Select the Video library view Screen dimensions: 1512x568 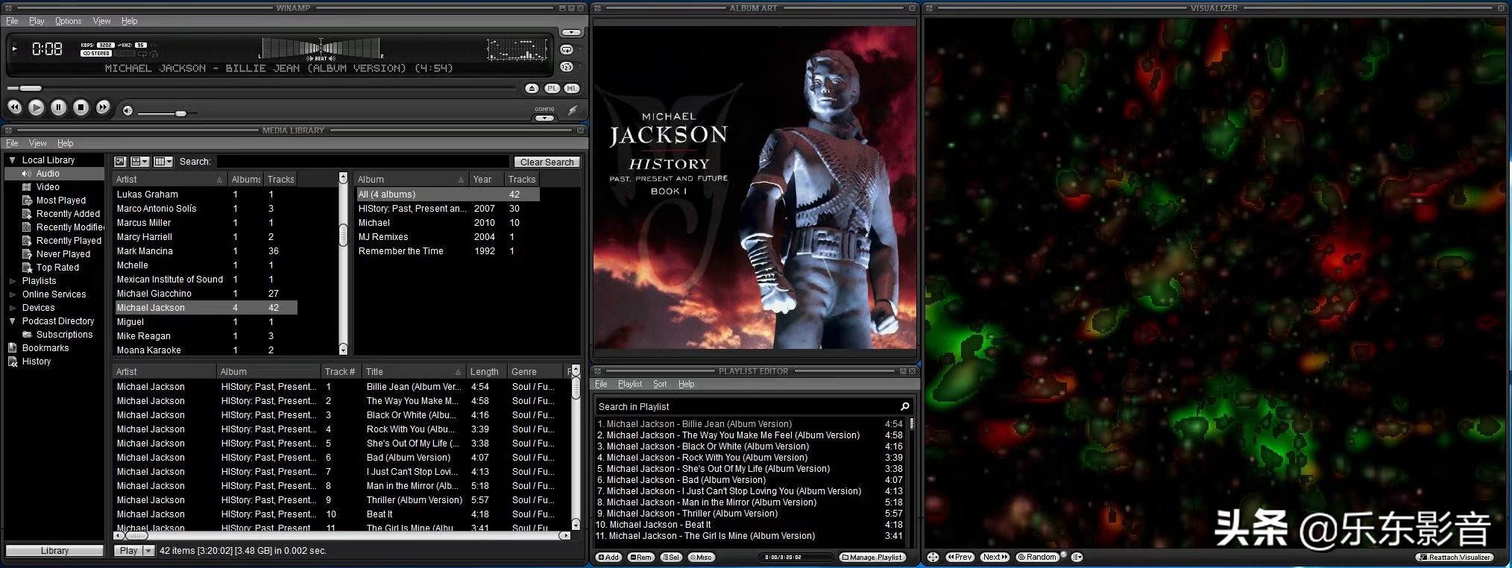[48, 187]
